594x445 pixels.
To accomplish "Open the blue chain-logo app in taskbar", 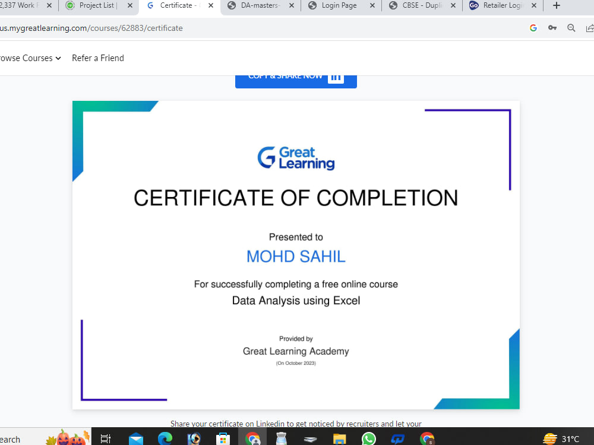I will click(398, 439).
